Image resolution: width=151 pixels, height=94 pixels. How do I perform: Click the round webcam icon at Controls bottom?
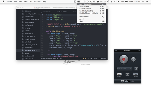[x=133, y=81]
